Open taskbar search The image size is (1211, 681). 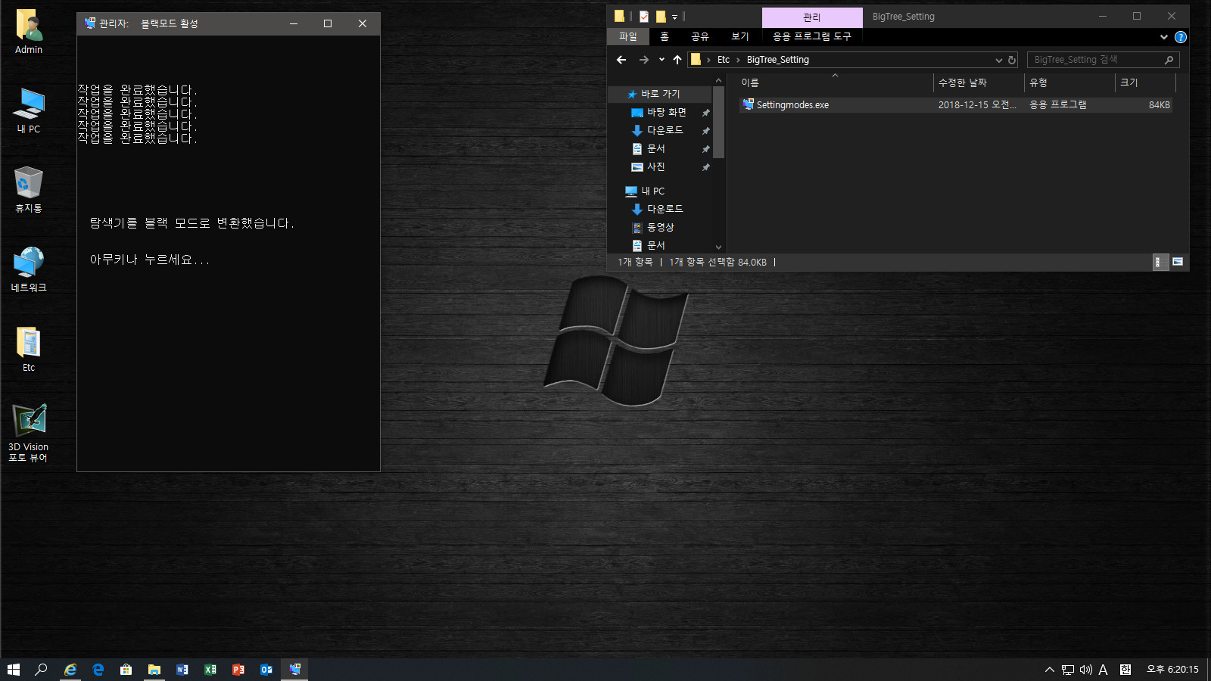point(42,670)
